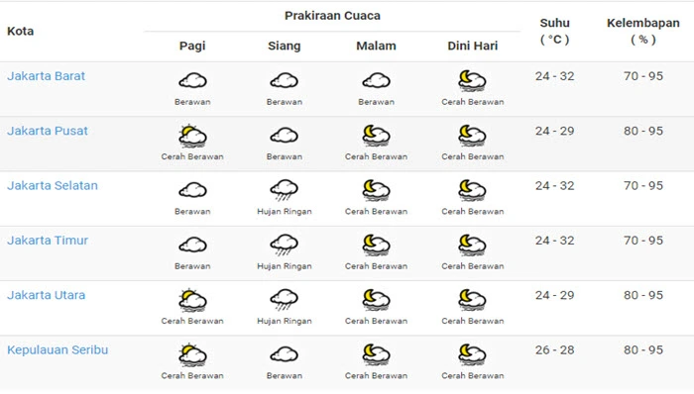Viewport: 694px width, 394px height.
Task: Open the Jakarta Utara city link
Action: [46, 295]
